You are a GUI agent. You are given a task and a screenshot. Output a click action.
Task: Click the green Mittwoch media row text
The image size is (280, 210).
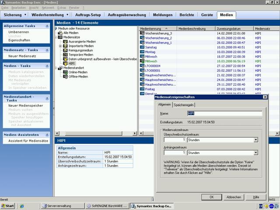point(151,61)
